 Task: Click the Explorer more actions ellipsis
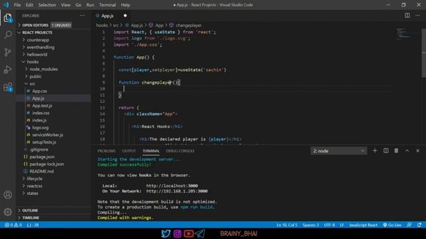(x=82, y=16)
